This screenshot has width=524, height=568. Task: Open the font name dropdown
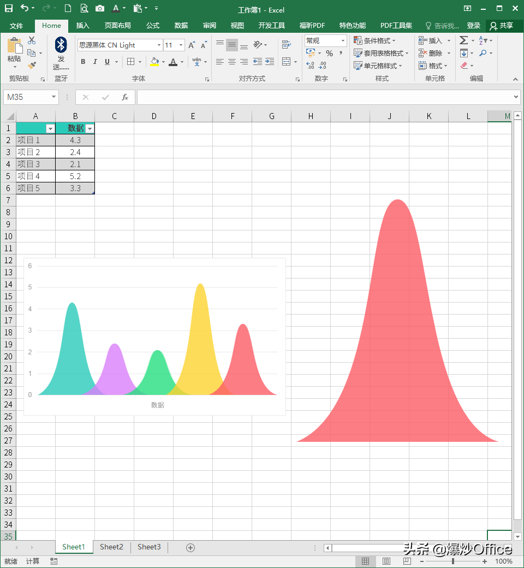(x=159, y=45)
